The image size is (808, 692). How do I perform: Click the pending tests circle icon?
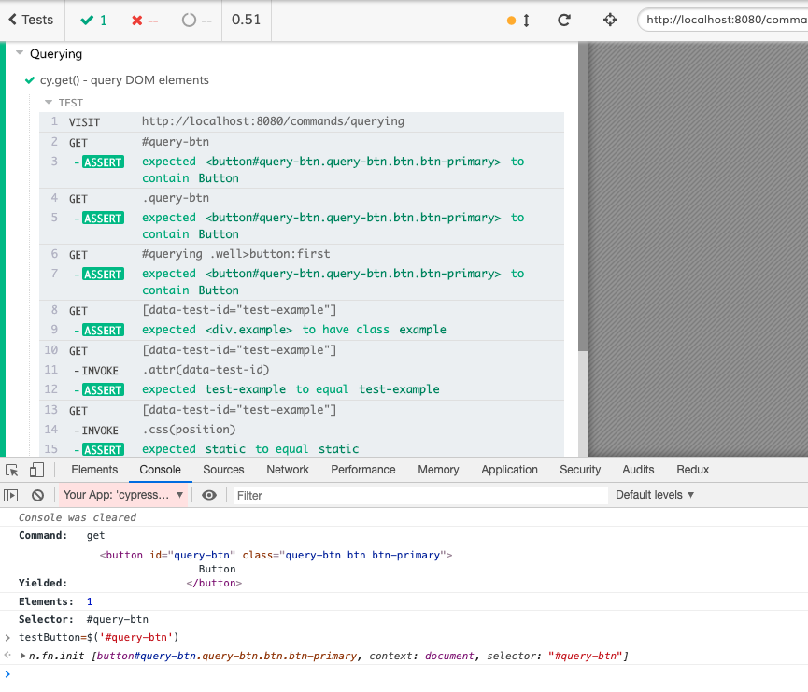pos(189,21)
